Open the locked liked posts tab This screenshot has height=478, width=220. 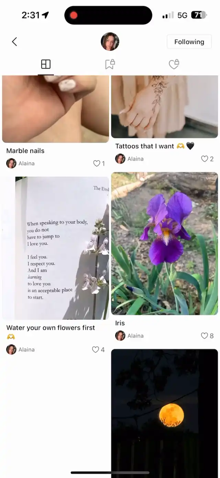click(x=174, y=64)
